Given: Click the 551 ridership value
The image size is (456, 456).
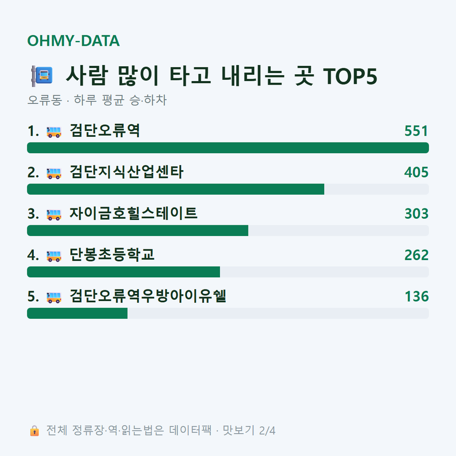Looking at the screenshot, I should tap(416, 131).
